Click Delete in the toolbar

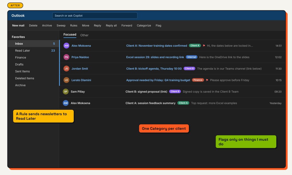point(33,25)
